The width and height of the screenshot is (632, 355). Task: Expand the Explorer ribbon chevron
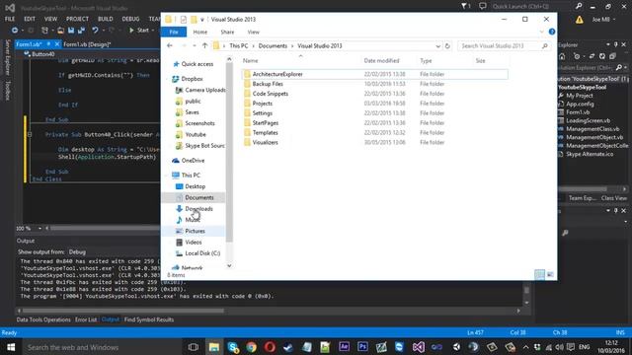542,32
